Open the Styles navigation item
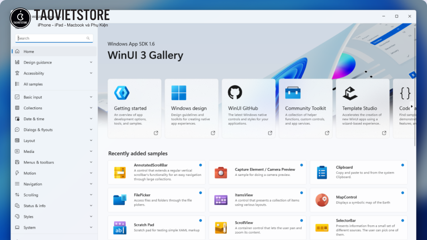This screenshot has height=240, width=427. pyautogui.click(x=54, y=217)
